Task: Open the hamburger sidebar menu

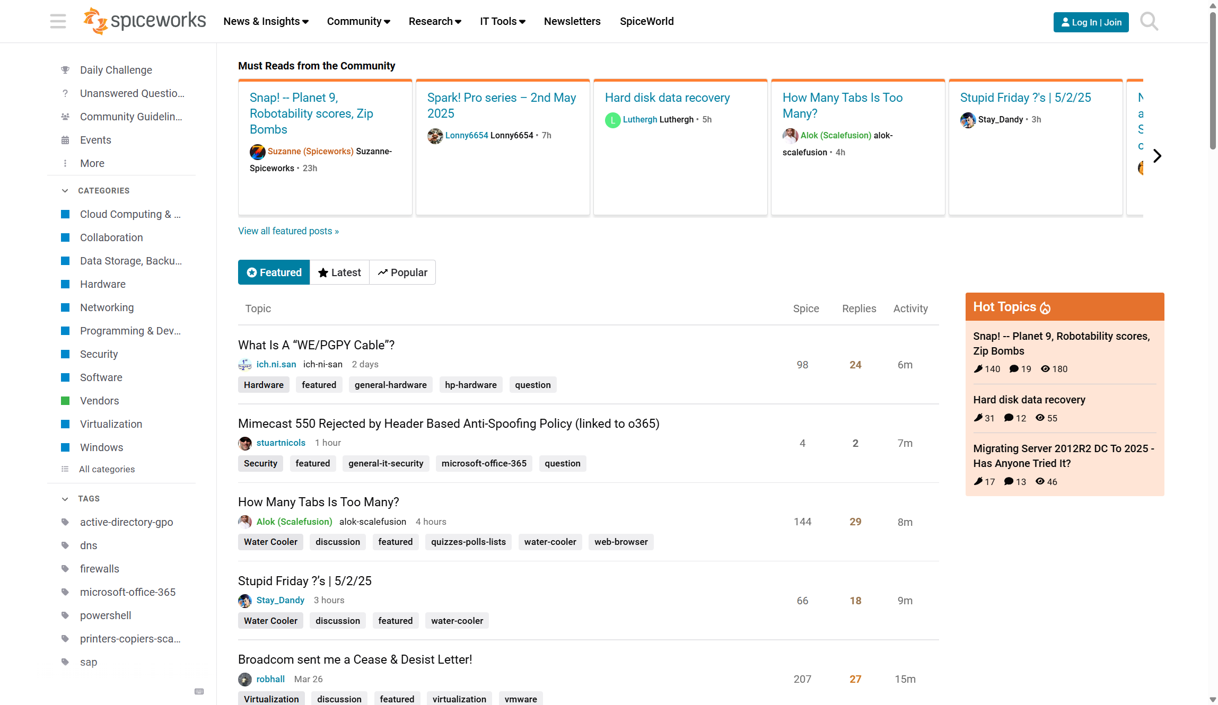Action: (58, 21)
